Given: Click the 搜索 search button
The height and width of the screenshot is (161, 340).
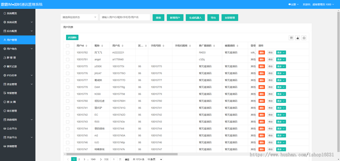Looking at the screenshot, I should click(158, 18).
